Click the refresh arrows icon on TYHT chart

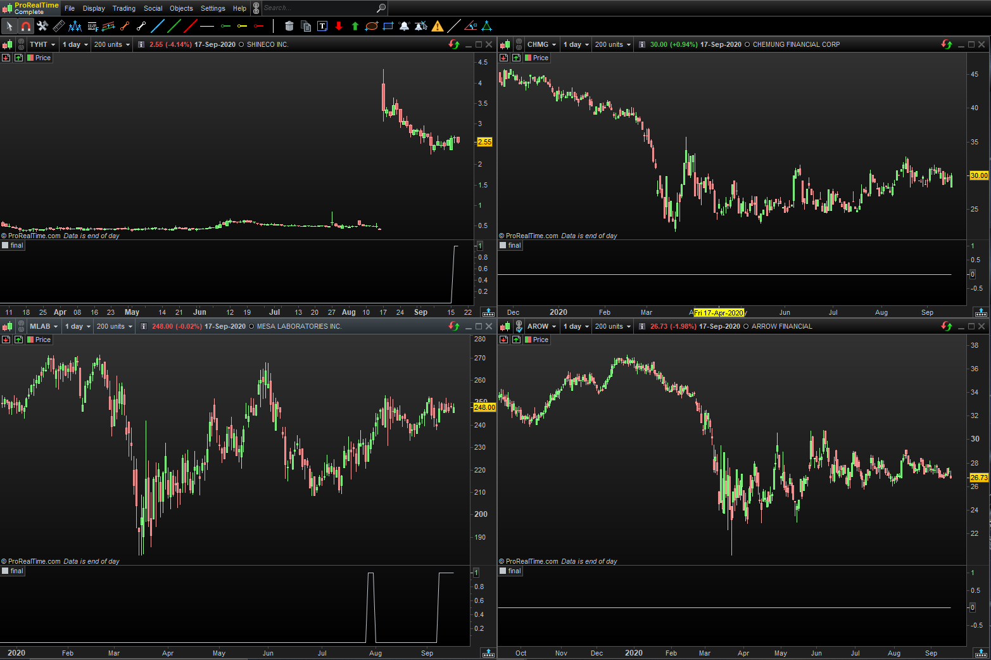[x=454, y=44]
